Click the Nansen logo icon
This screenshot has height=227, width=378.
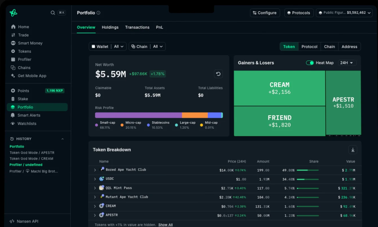pos(13,13)
